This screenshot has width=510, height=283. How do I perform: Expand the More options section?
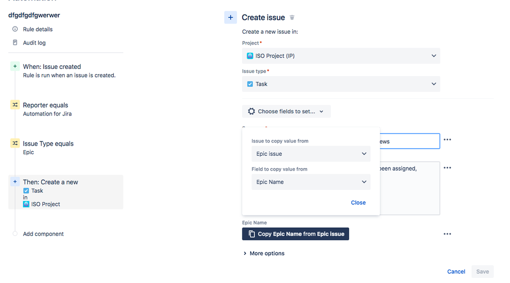264,253
